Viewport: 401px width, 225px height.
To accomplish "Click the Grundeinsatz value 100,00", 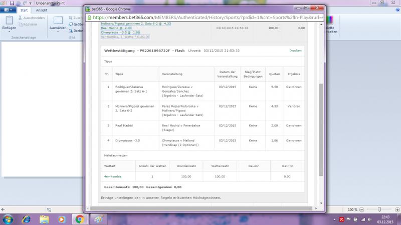I will click(186, 176).
